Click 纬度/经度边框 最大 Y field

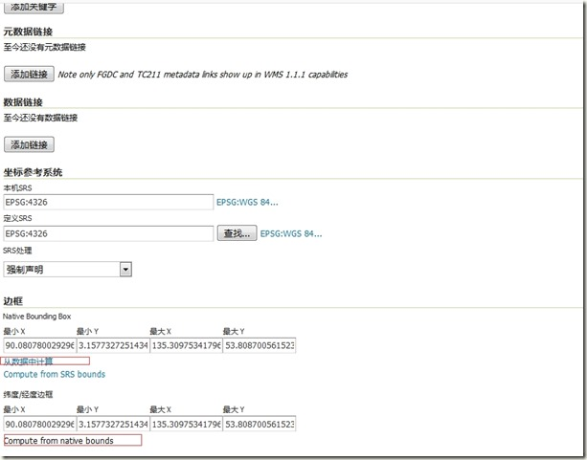point(260,424)
